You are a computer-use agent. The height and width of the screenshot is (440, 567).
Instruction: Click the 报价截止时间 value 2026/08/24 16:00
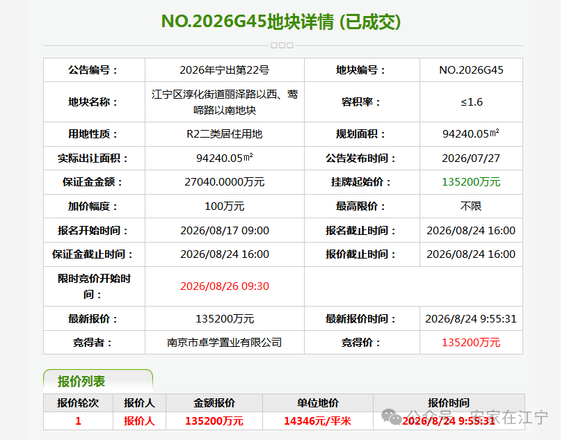click(x=471, y=254)
